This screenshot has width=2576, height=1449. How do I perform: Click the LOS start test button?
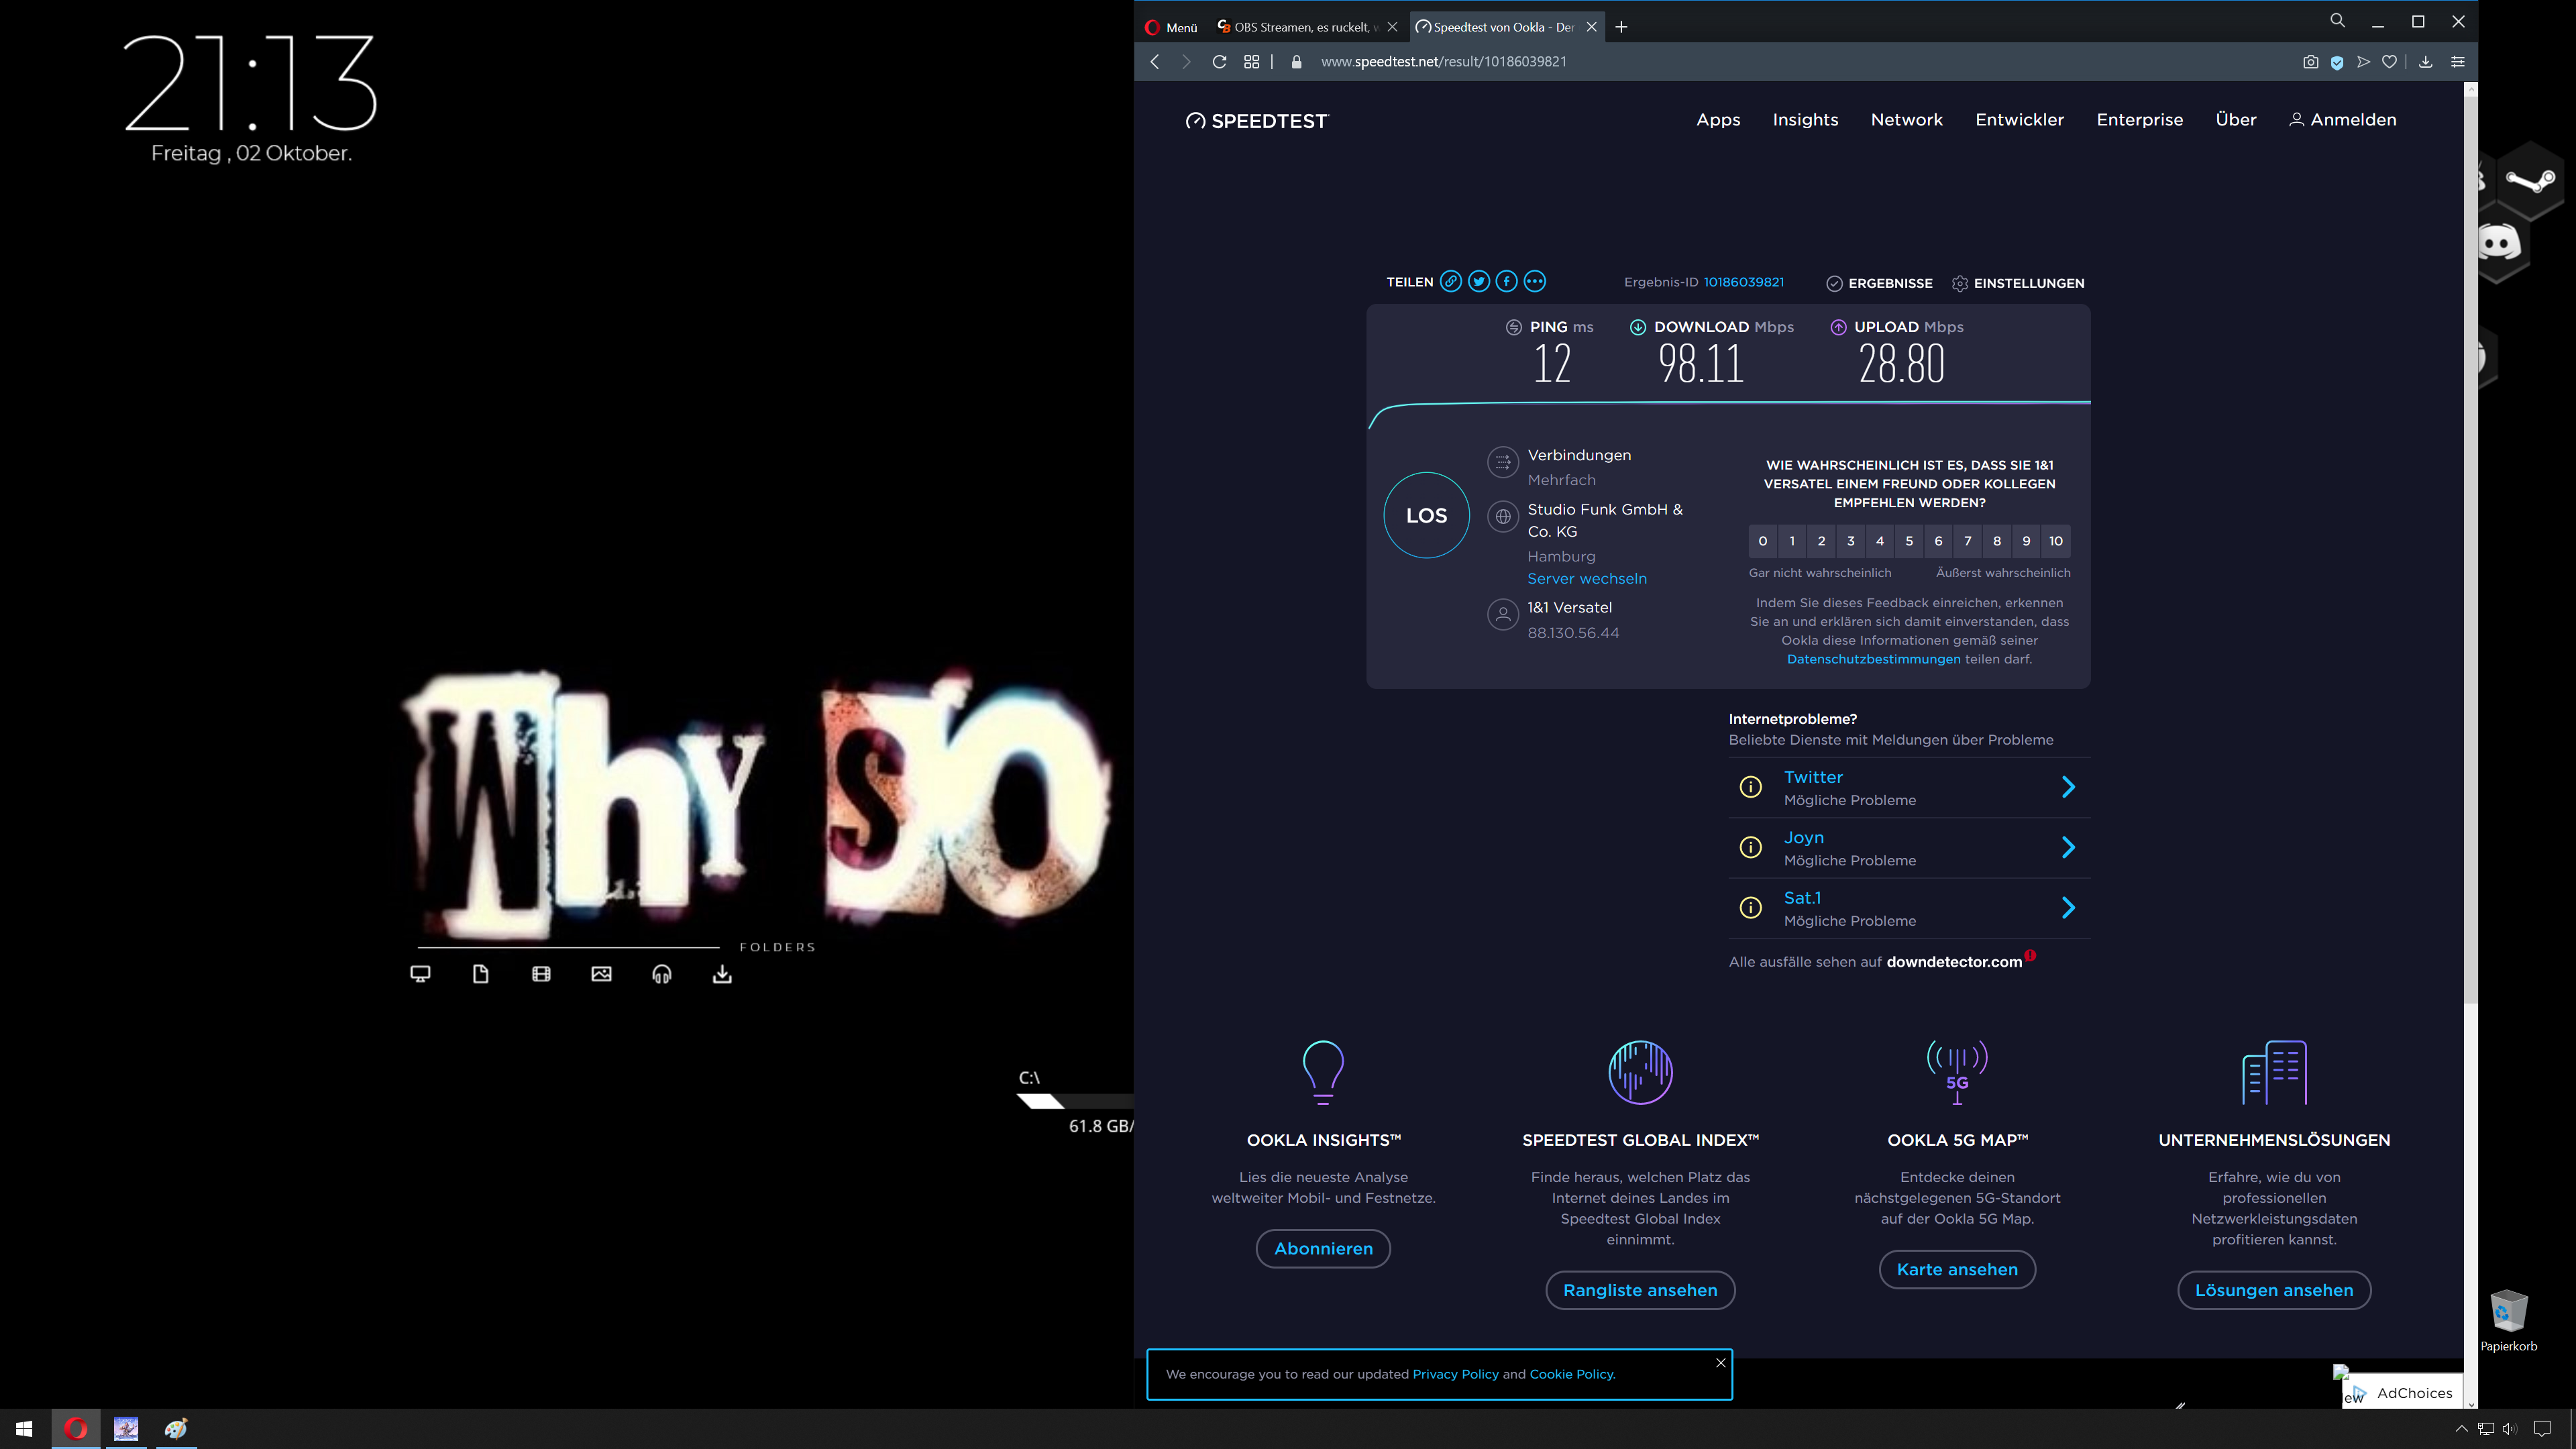pos(1426,515)
